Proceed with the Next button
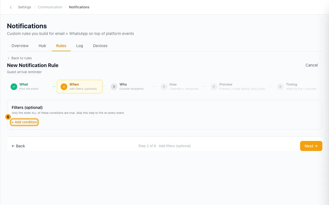Image resolution: width=329 pixels, height=205 pixels. click(311, 146)
